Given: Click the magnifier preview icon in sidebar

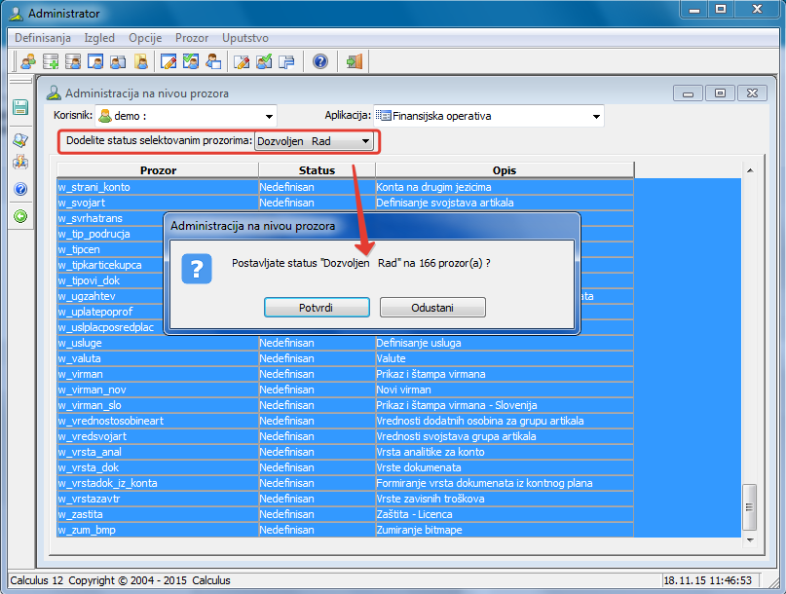Looking at the screenshot, I should pos(20,140).
